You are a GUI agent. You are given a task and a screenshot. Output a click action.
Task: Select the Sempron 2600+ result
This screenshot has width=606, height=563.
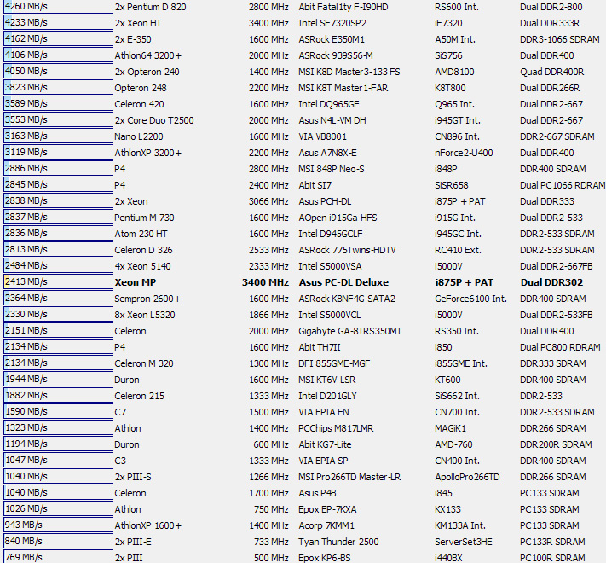click(147, 299)
